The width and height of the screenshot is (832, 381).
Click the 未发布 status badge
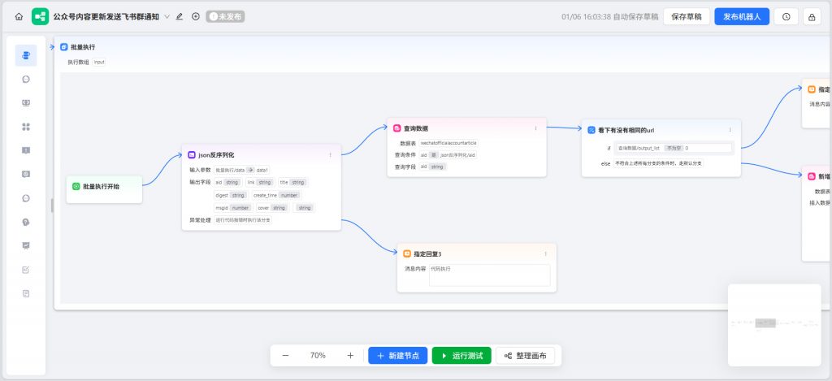pyautogui.click(x=226, y=16)
